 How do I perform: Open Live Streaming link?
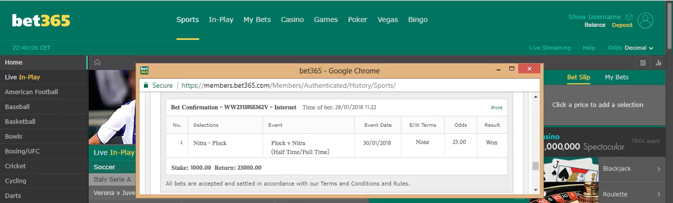pyautogui.click(x=549, y=48)
